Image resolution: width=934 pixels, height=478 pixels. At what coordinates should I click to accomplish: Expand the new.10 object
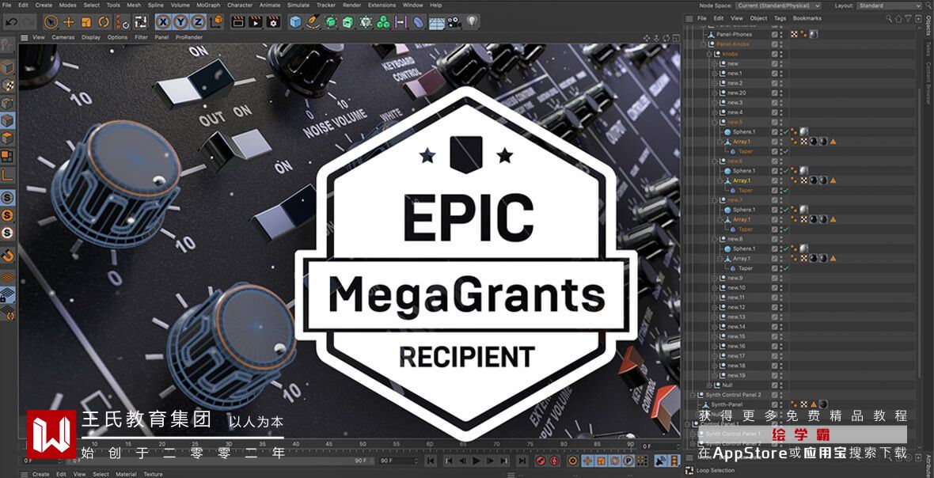pos(716,287)
